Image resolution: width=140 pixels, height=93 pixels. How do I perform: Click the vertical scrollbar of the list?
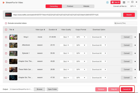pos(139,52)
